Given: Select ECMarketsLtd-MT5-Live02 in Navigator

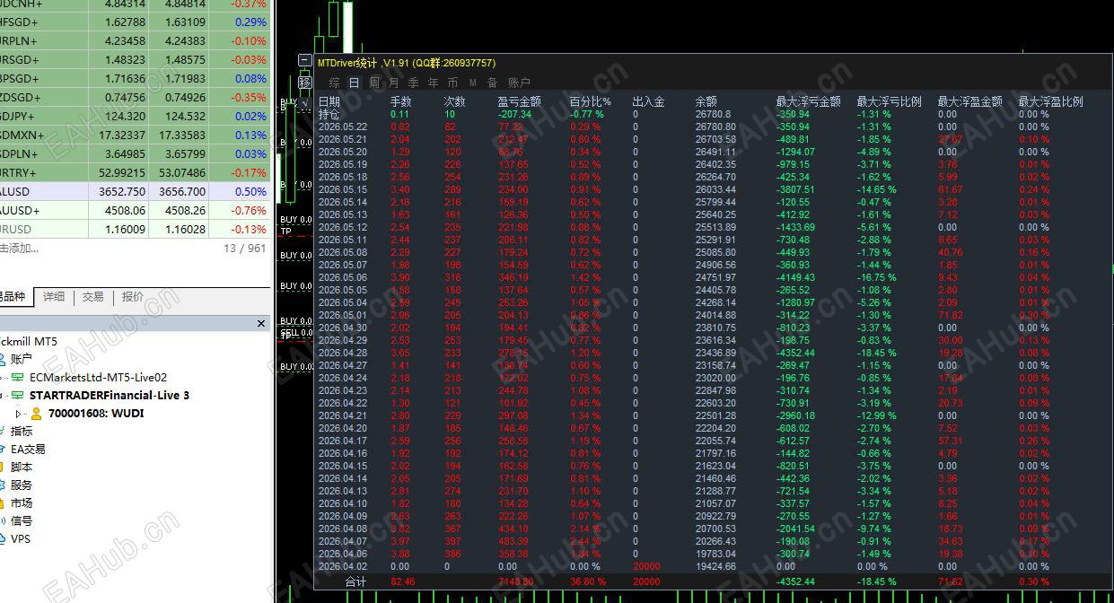Looking at the screenshot, I should point(98,378).
